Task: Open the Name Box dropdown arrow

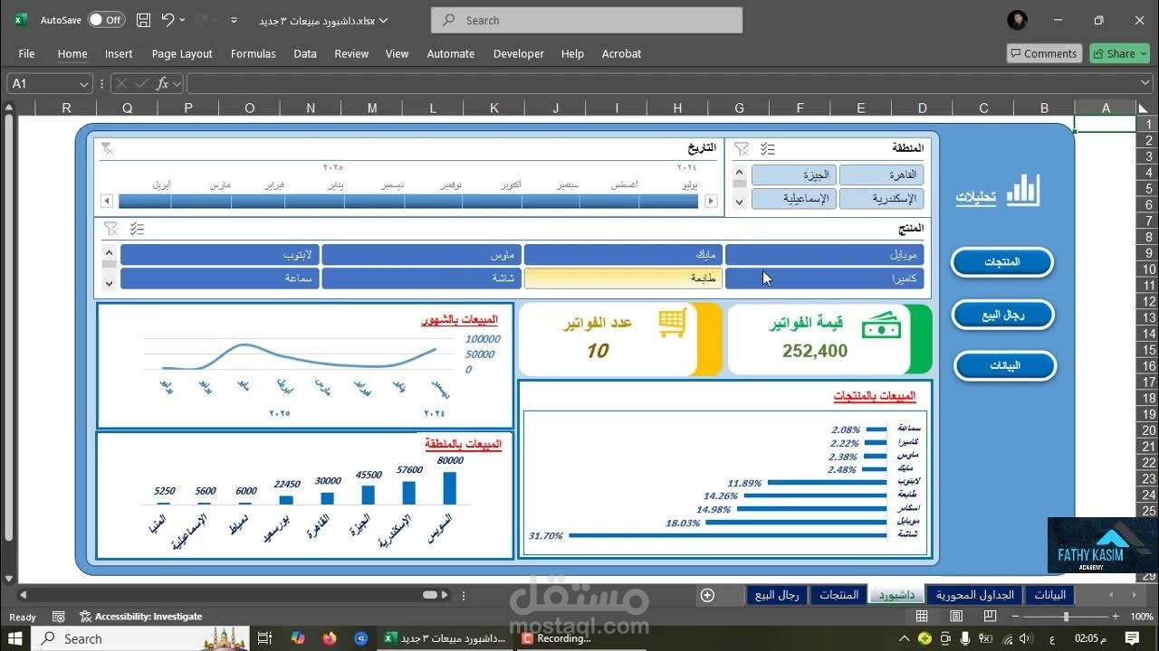Action: (85, 83)
